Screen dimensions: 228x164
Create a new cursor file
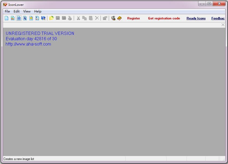[25, 18]
